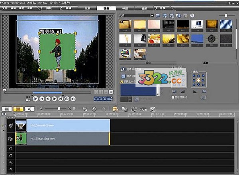The height and width of the screenshot is (175, 239).
Task: Enable the show grid lines checkbox
Action: pyautogui.click(x=172, y=97)
